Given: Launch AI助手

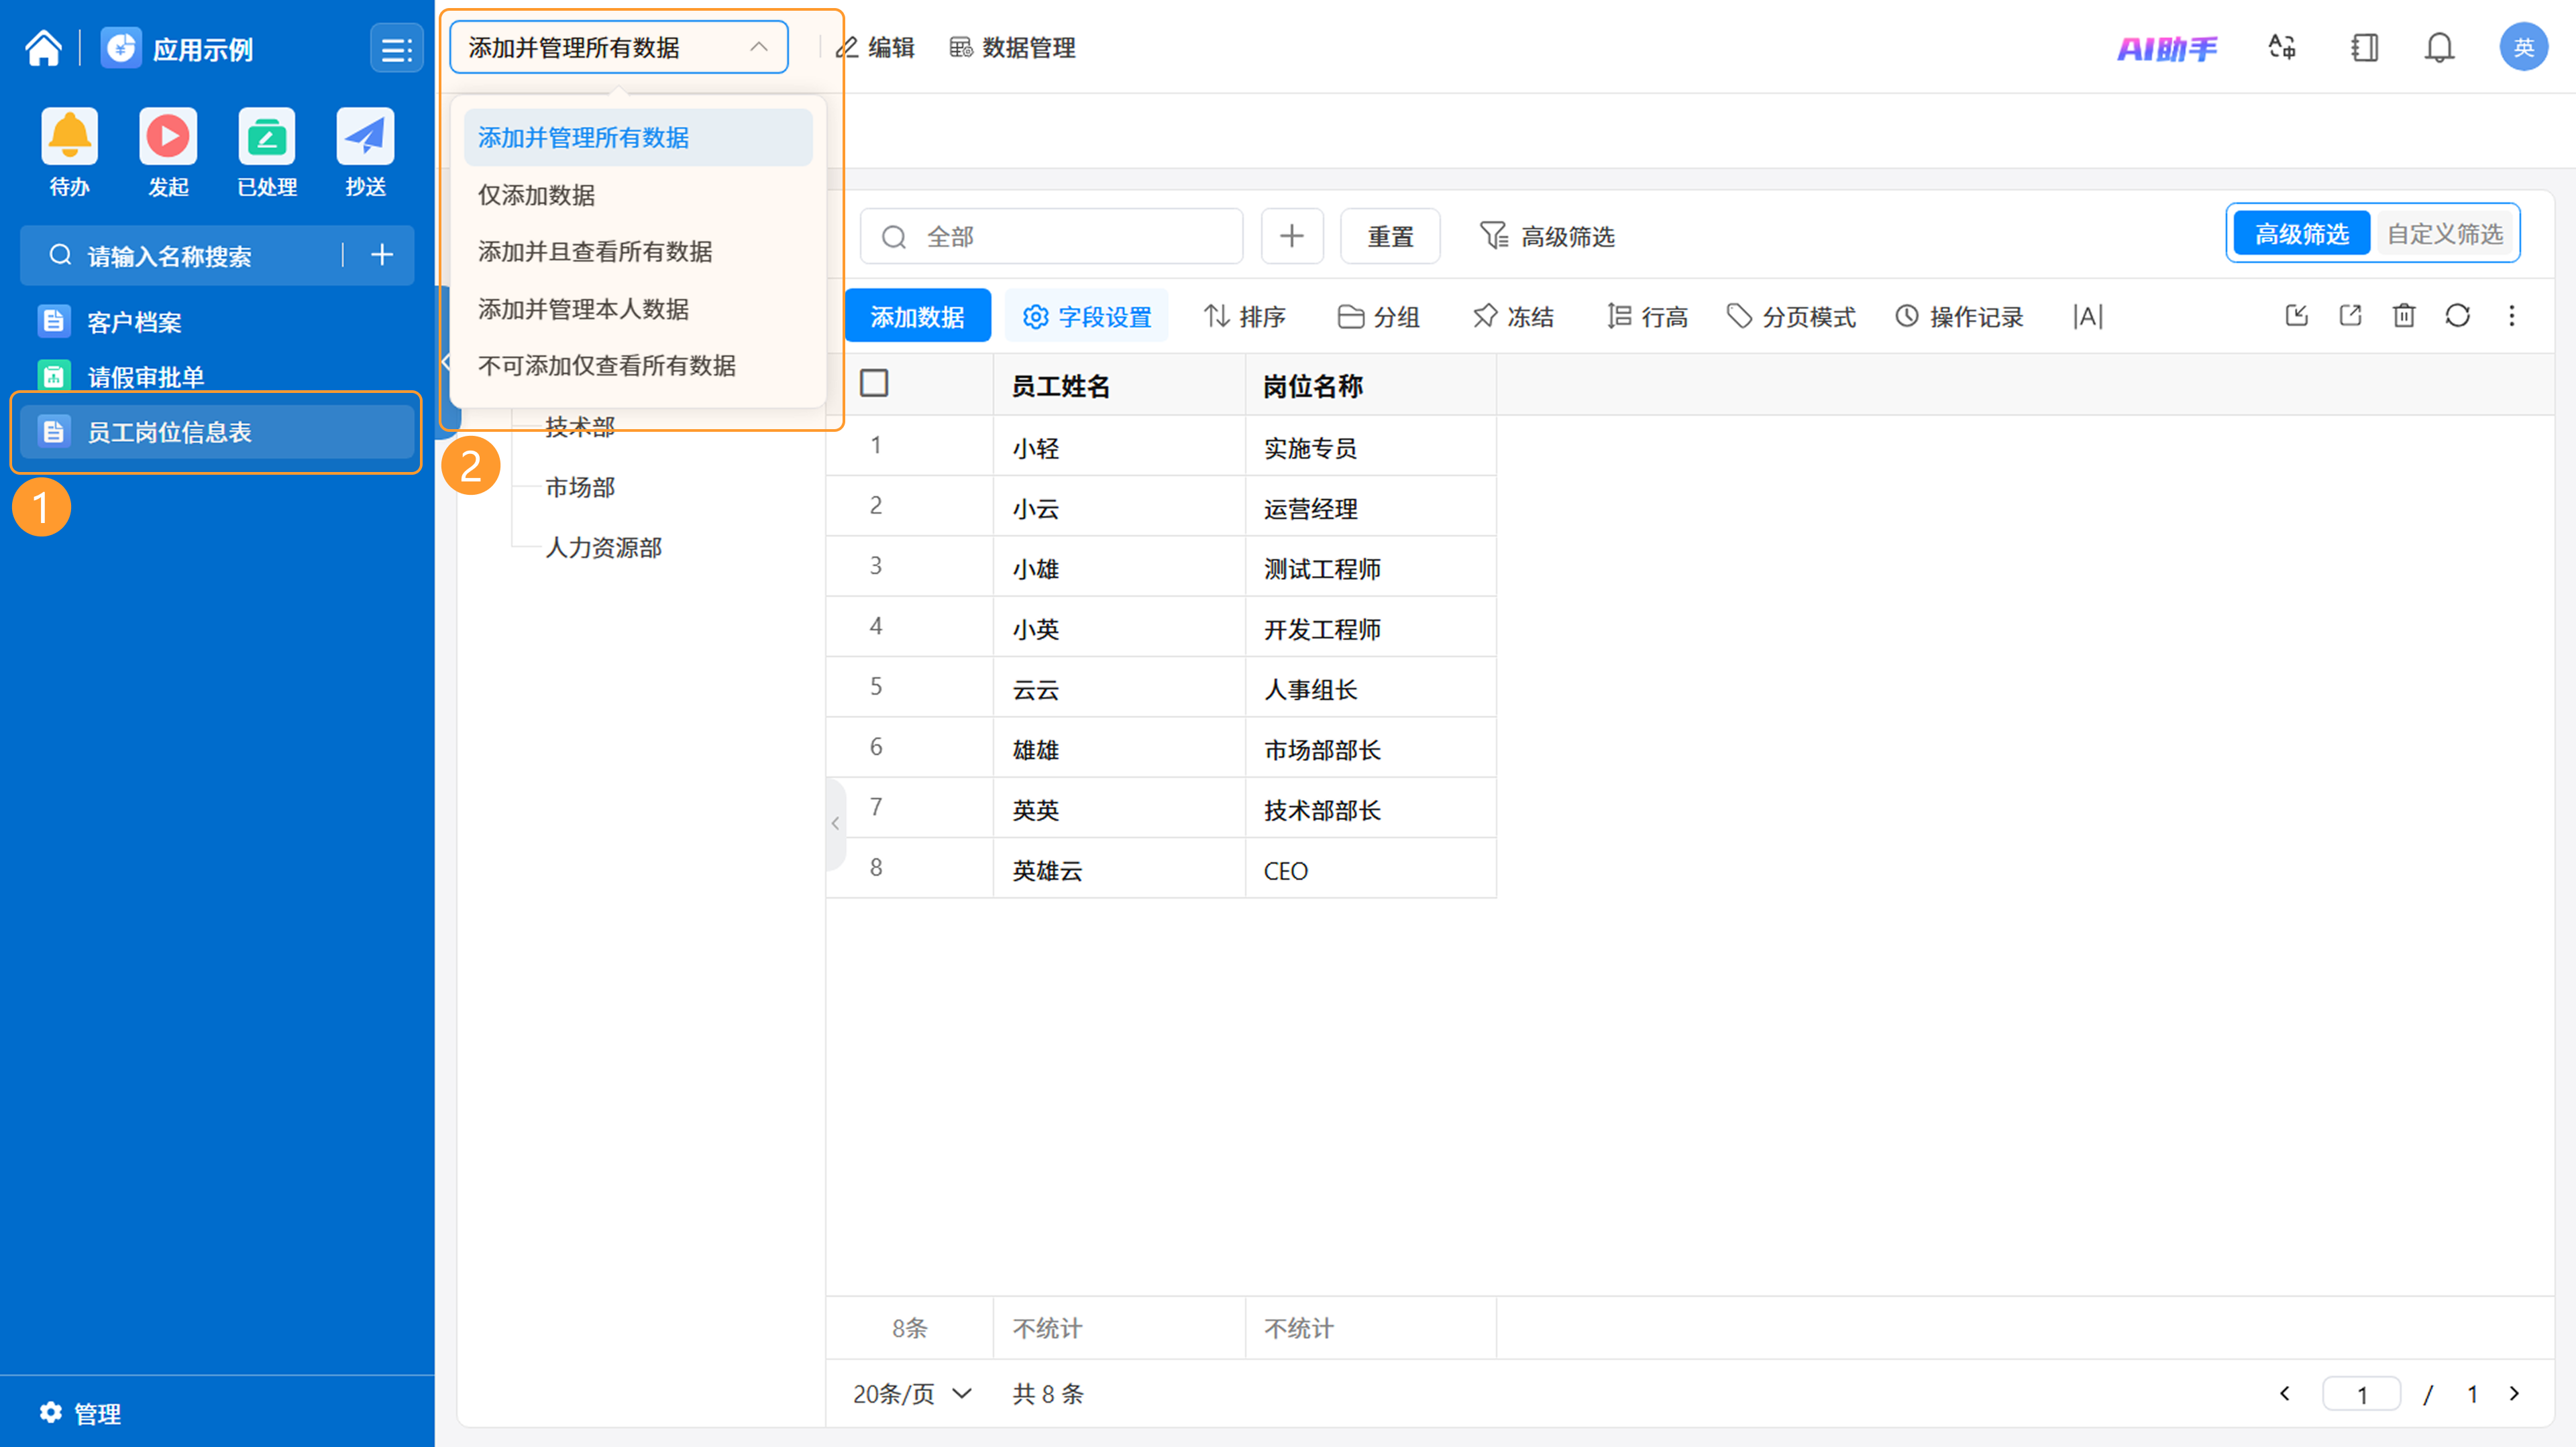Looking at the screenshot, I should pyautogui.click(x=2167, y=48).
